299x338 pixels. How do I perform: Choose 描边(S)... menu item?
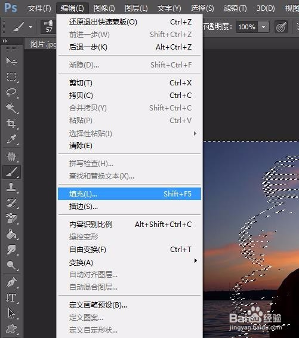tap(130, 207)
